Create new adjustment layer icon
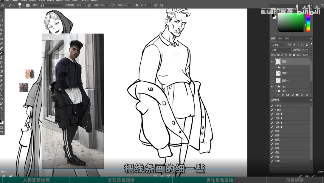Image resolution: width=324 pixels, height=183 pixels. click(293, 95)
